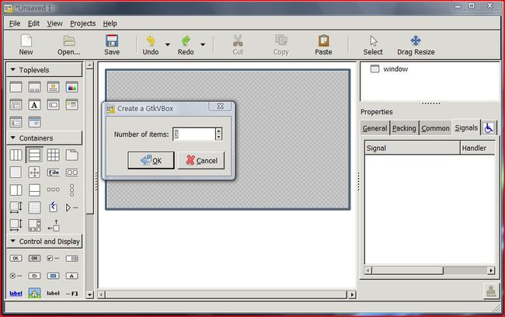
Task: Select the 'window' item in inspector tree
Action: pyautogui.click(x=395, y=69)
